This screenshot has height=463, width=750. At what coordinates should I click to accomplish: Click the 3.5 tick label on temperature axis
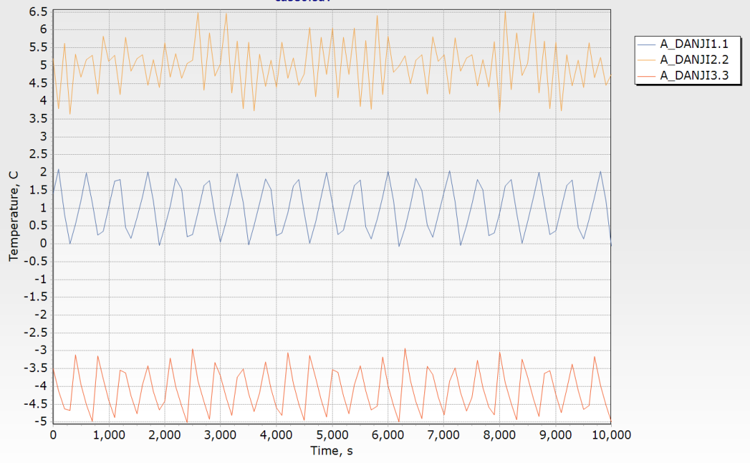pos(38,119)
